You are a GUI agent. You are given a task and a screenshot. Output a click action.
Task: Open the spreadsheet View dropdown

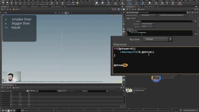[x=62, y=91]
